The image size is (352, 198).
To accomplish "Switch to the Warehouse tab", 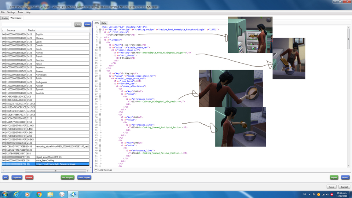I will [x=16, y=18].
